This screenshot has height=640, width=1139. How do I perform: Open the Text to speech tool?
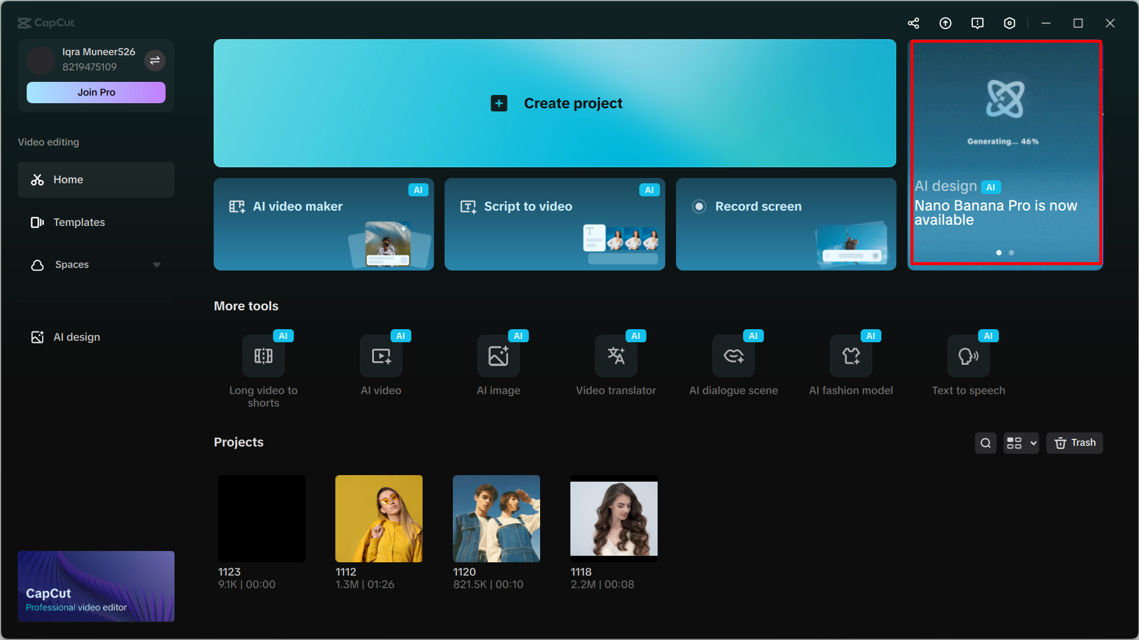[x=969, y=356]
